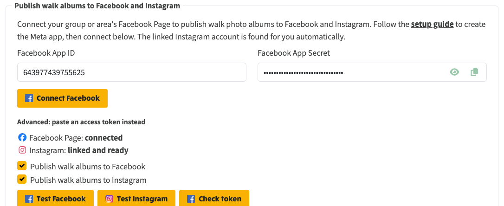The image size is (504, 206).
Task: Click the Connect Facebook button
Action: [x=62, y=98]
